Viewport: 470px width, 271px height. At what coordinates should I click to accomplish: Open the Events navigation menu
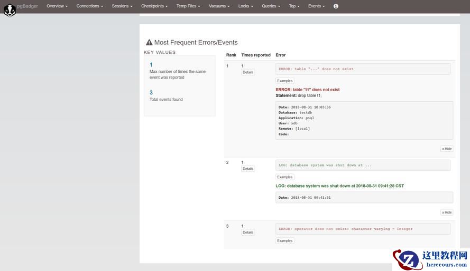coord(317,6)
